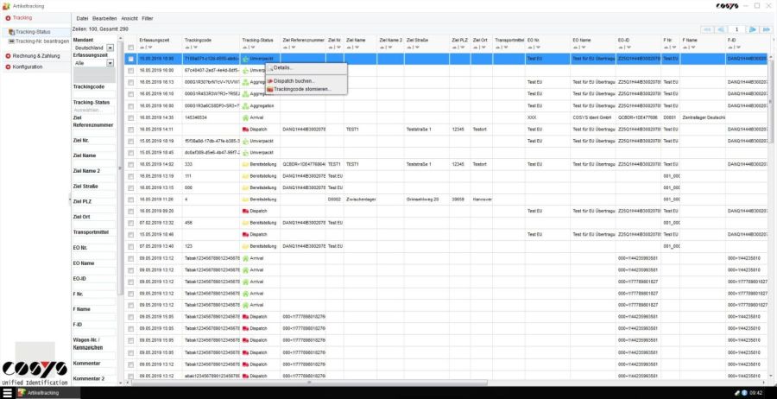
Task: Open the taskbar start menu icon
Action: pos(8,392)
